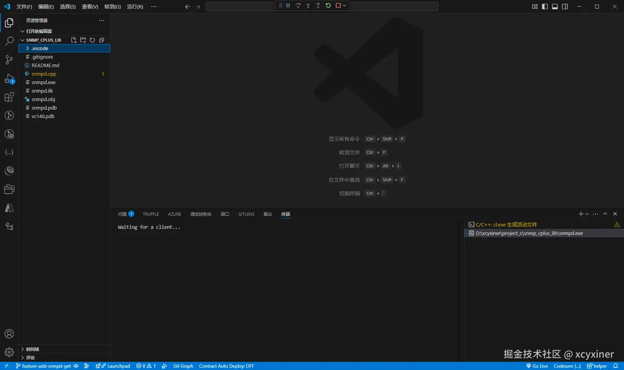This screenshot has height=370, width=624.
Task: Toggle the secondary side bar layout
Action: [x=565, y=7]
